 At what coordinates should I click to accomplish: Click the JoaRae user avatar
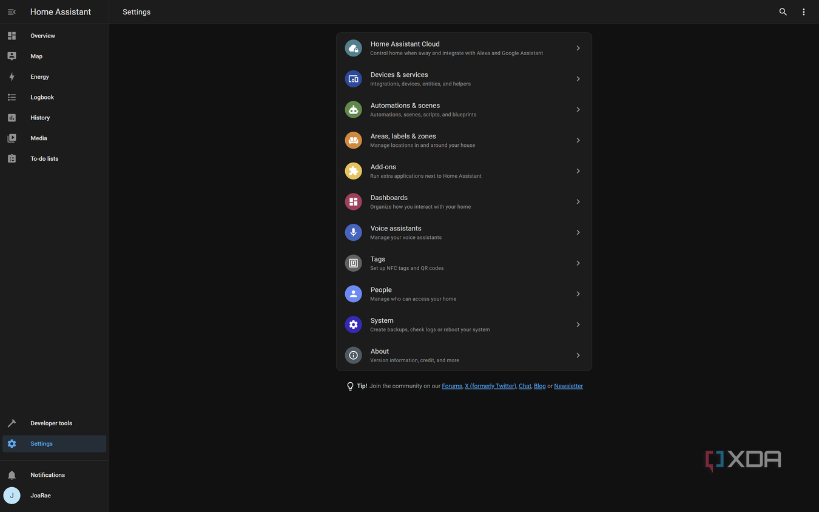[x=12, y=496]
